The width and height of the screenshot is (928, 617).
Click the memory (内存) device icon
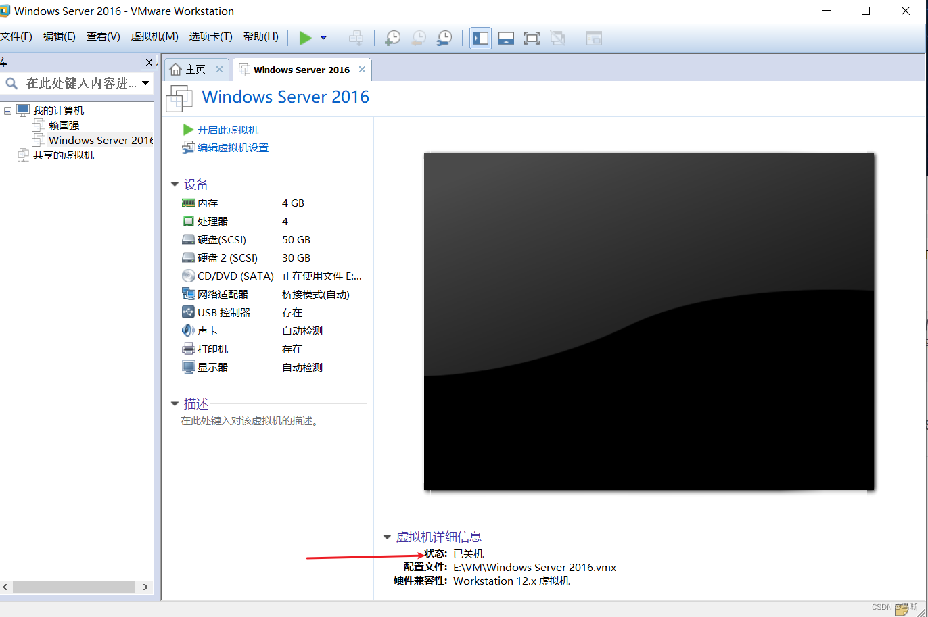187,203
